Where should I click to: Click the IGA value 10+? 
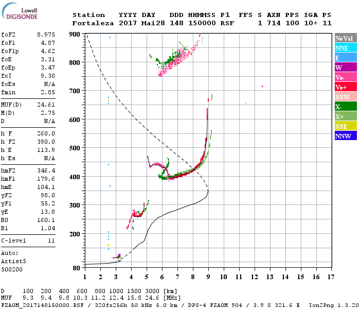[311, 23]
